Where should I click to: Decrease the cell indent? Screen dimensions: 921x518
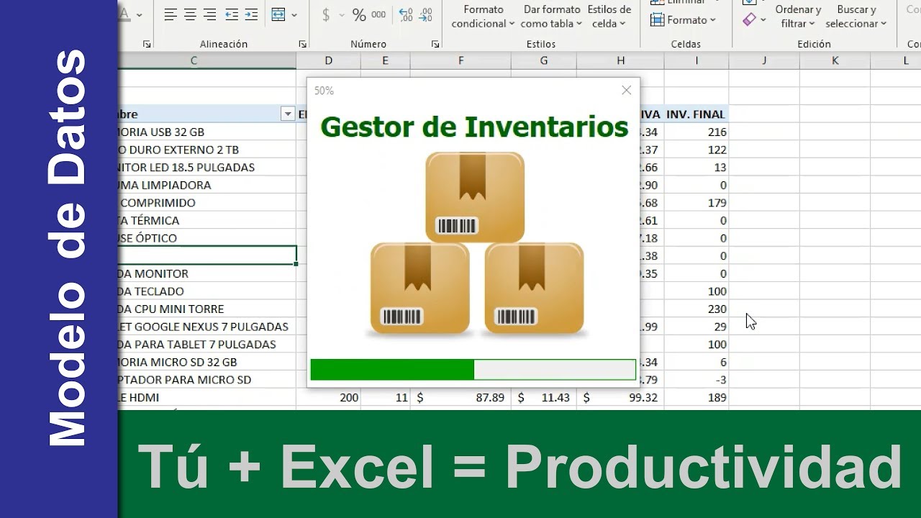(232, 14)
